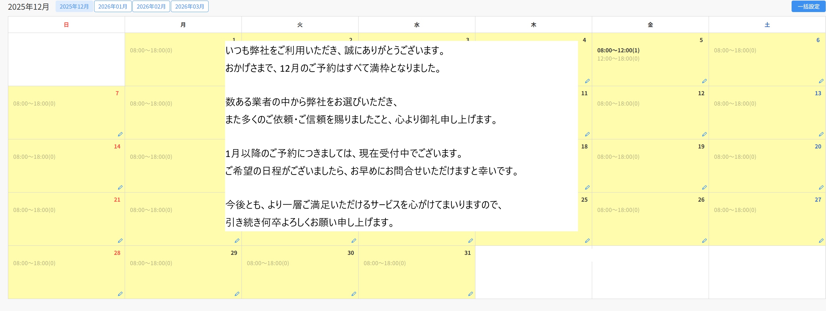
Task: Edit December 14 using pencil icon
Action: click(x=120, y=187)
